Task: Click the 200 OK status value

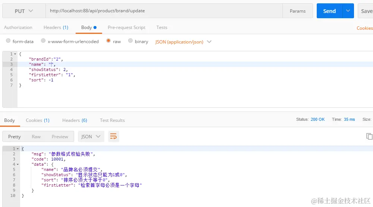Action: (x=317, y=120)
